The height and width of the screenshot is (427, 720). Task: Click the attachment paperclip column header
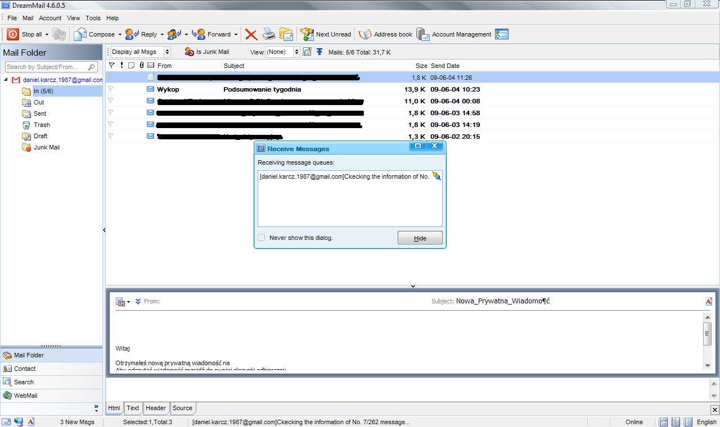point(142,65)
